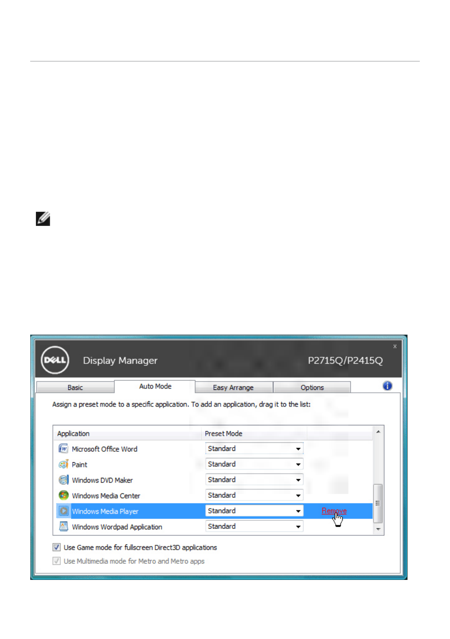Click the Windows DVD Maker icon
The width and height of the screenshot is (450, 639).
(63, 480)
